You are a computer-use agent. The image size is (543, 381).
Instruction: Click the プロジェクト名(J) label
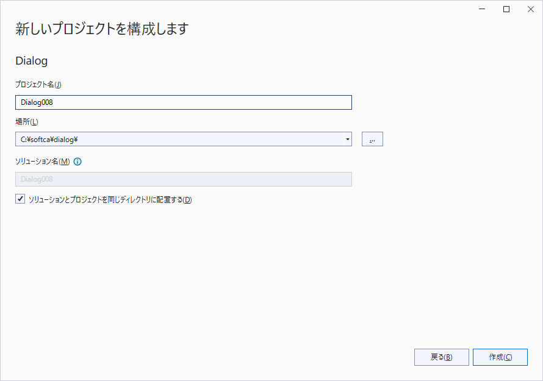coord(38,85)
